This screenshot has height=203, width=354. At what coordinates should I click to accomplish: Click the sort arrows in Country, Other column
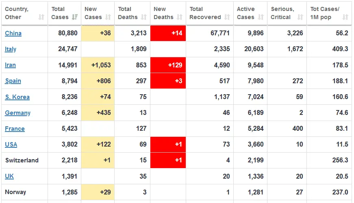pos(41,17)
